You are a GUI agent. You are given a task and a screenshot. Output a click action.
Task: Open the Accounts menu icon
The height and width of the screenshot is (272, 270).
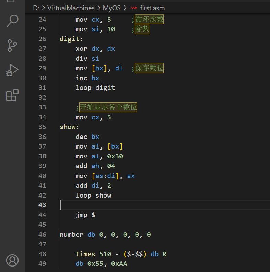pos(12,260)
